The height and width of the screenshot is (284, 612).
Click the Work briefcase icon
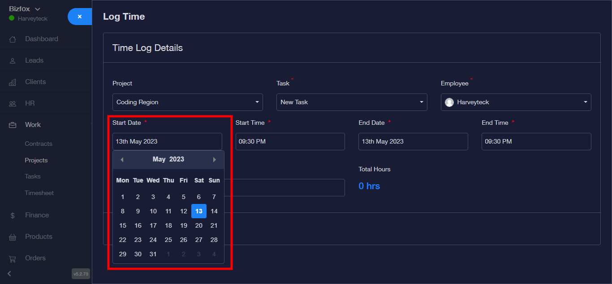pos(13,125)
